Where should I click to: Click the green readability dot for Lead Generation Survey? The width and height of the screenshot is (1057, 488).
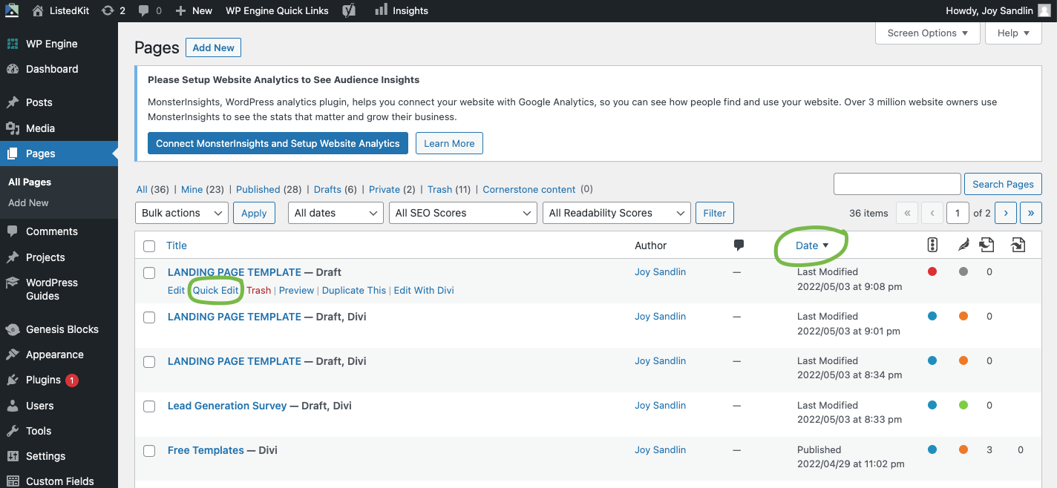(x=963, y=405)
